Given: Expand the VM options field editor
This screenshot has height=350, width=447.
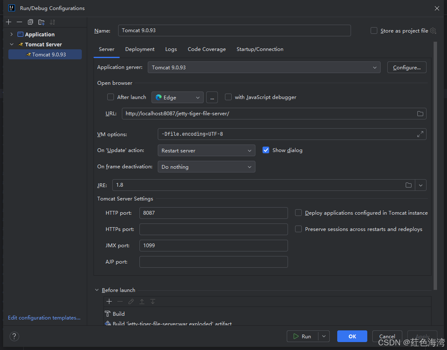Looking at the screenshot, I should 420,134.
